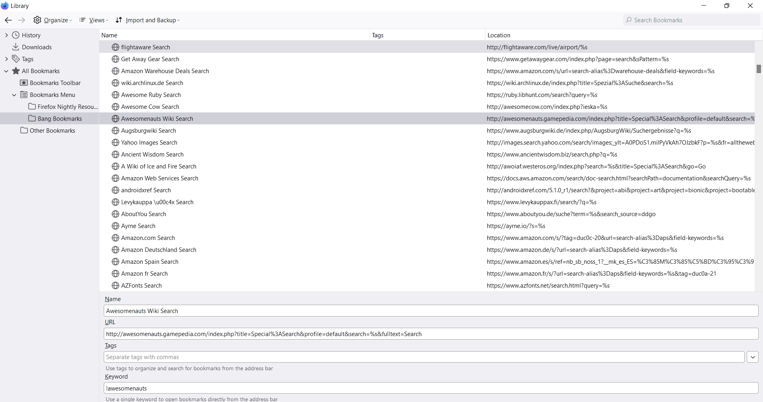The height and width of the screenshot is (402, 763).
Task: Sort by the Name column header
Action: (109, 35)
